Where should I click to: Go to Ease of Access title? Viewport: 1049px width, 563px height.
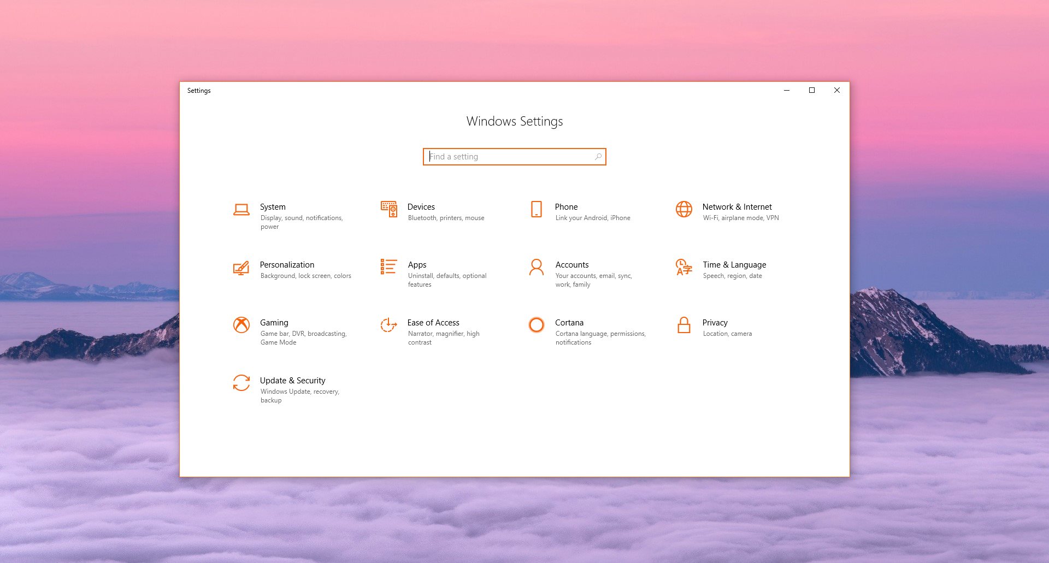point(433,323)
